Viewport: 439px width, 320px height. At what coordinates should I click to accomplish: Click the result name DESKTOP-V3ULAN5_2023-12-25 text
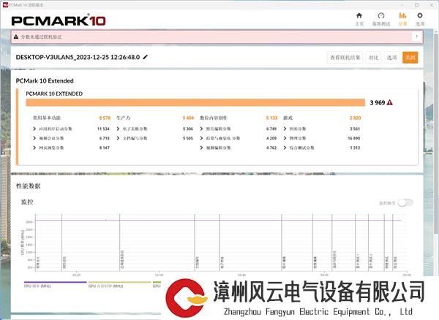[x=78, y=57]
